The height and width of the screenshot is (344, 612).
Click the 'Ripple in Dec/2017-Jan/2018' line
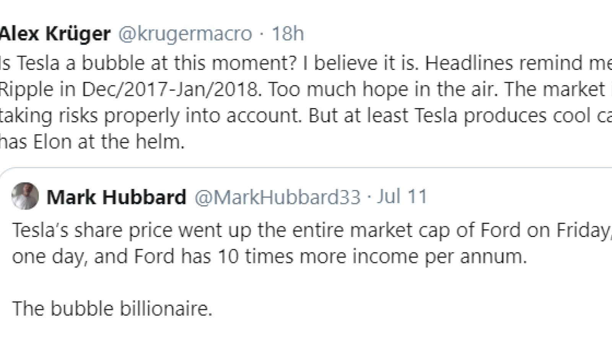(x=306, y=89)
